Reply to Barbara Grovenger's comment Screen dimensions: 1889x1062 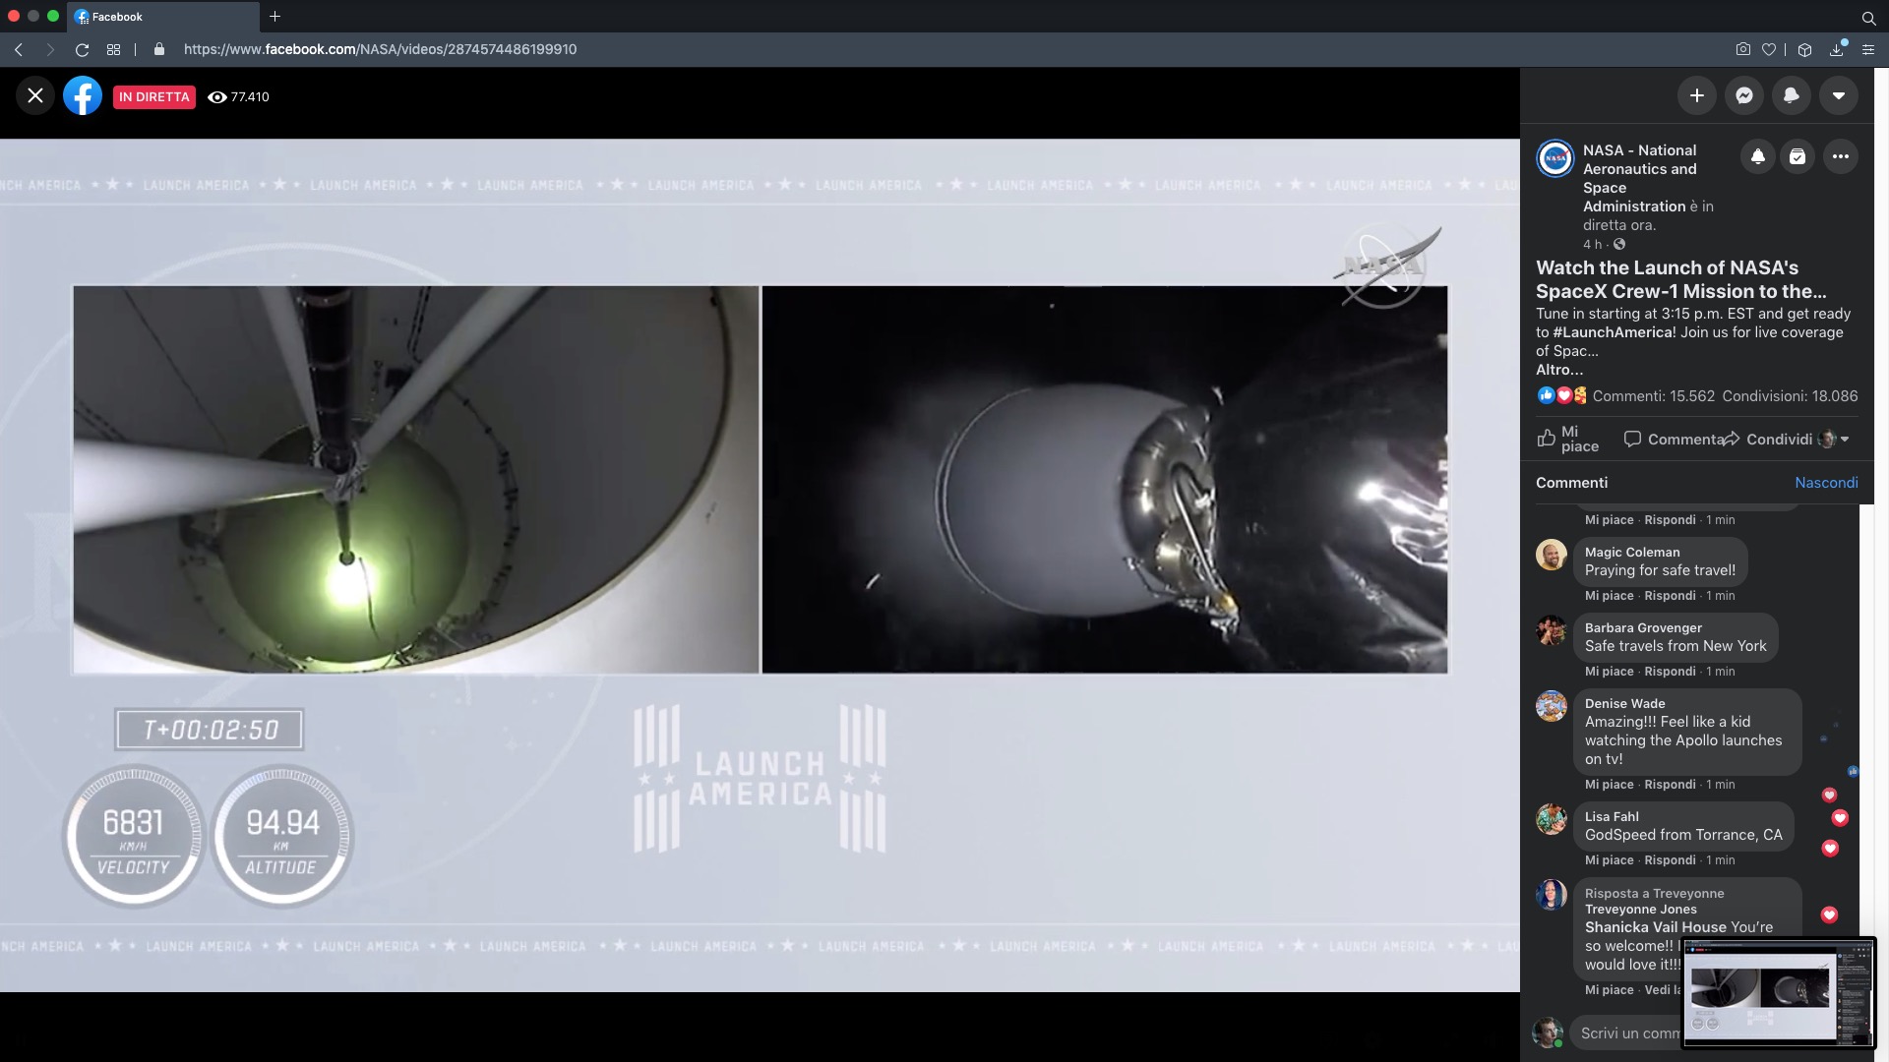click(x=1670, y=672)
